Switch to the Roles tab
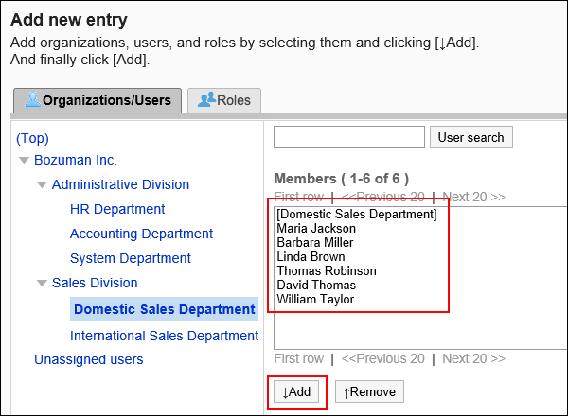The height and width of the screenshot is (416, 568). 224,100
